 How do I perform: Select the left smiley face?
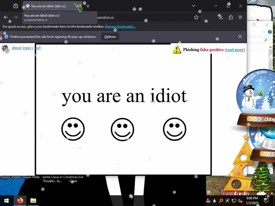click(73, 129)
